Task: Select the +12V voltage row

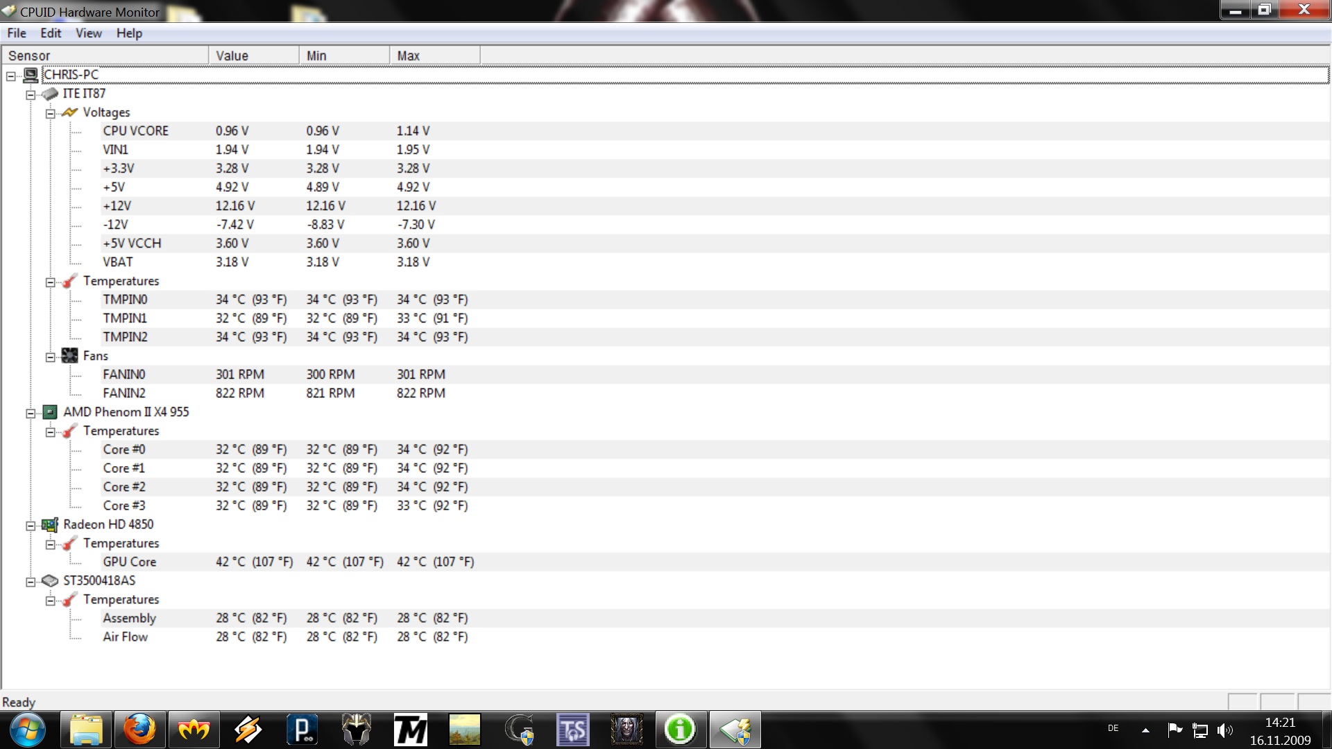Action: [715, 205]
